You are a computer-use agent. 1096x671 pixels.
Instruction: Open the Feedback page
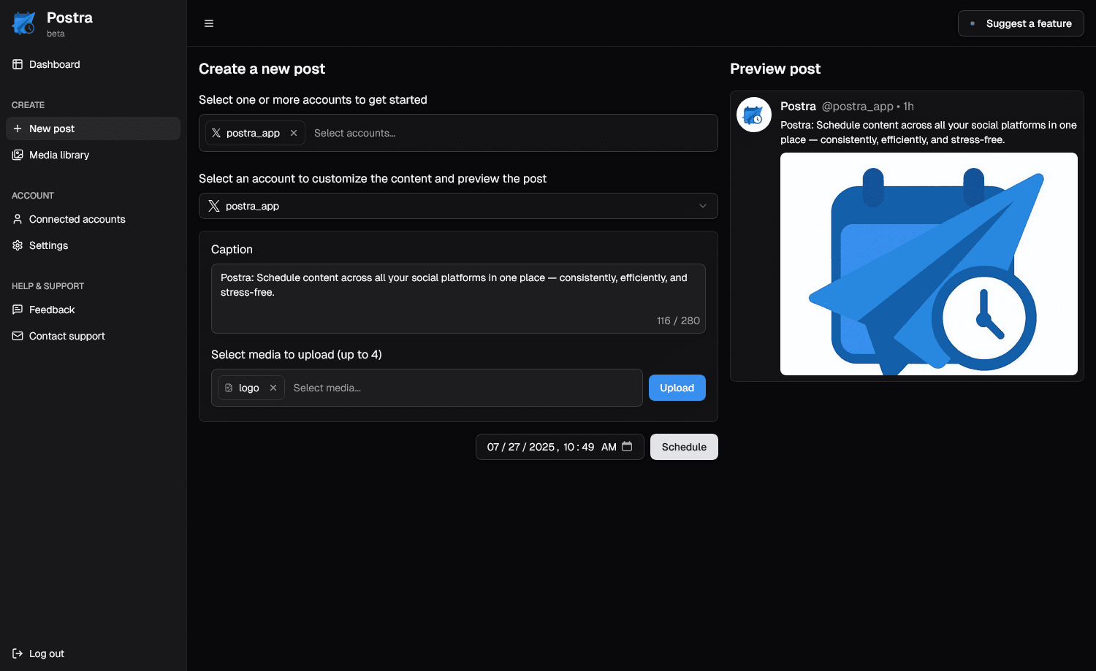pyautogui.click(x=93, y=310)
